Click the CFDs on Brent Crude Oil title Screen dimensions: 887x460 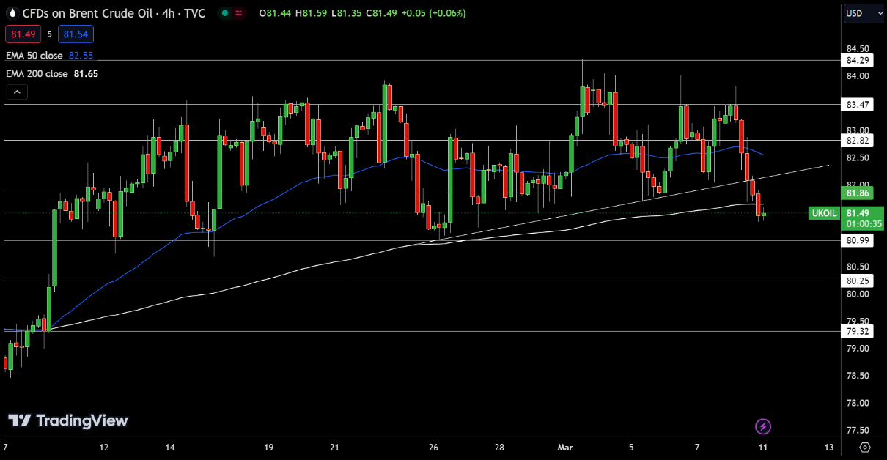pyautogui.click(x=87, y=14)
